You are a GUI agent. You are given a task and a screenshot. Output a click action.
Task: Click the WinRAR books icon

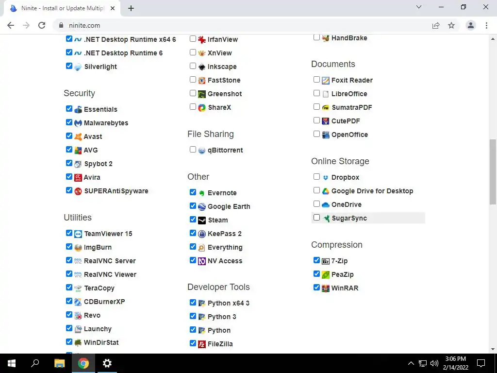[326, 288]
